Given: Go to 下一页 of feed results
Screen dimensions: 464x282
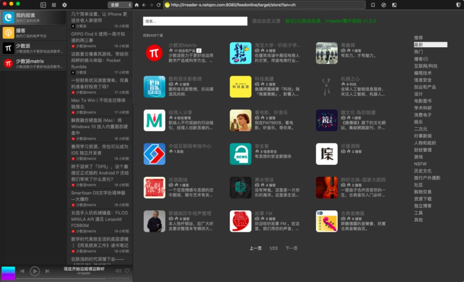Looking at the screenshot, I should coord(291,248).
